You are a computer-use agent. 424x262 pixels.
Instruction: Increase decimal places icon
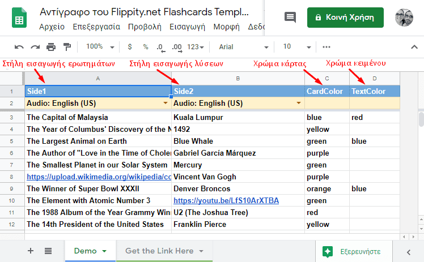(177, 48)
